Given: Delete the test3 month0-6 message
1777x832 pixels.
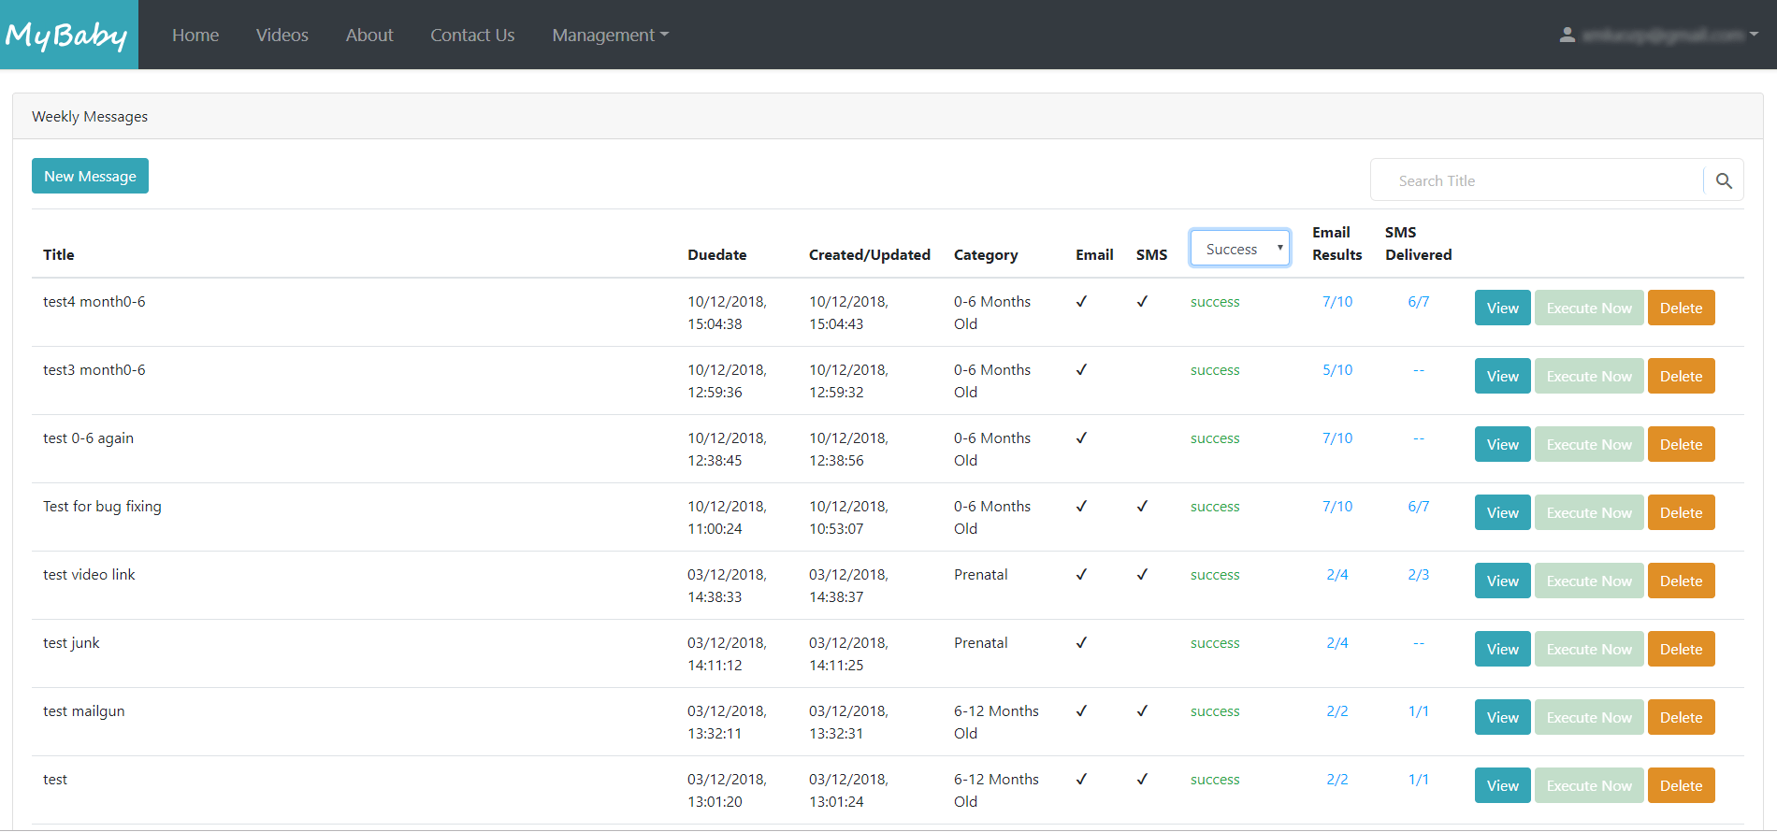Looking at the screenshot, I should [1681, 376].
